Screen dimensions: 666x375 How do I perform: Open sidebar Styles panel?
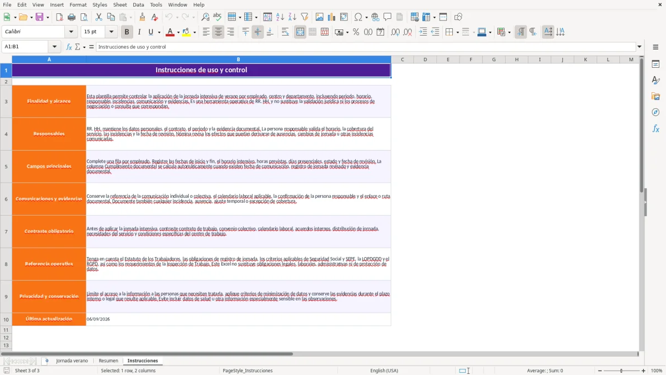click(655, 80)
